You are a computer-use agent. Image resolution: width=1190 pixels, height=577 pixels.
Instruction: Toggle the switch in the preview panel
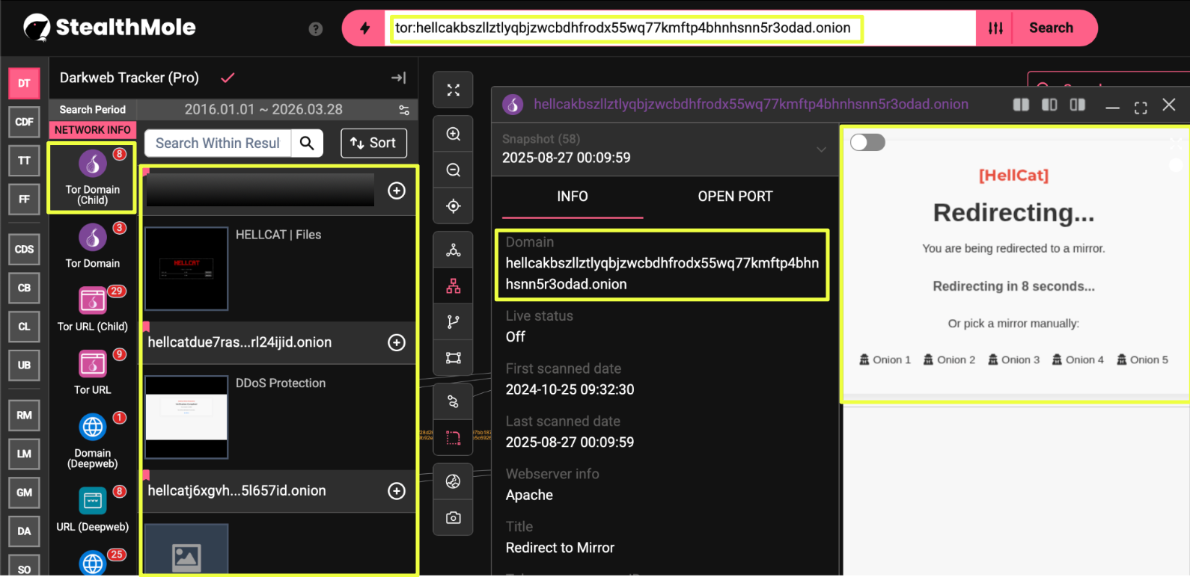(x=867, y=143)
